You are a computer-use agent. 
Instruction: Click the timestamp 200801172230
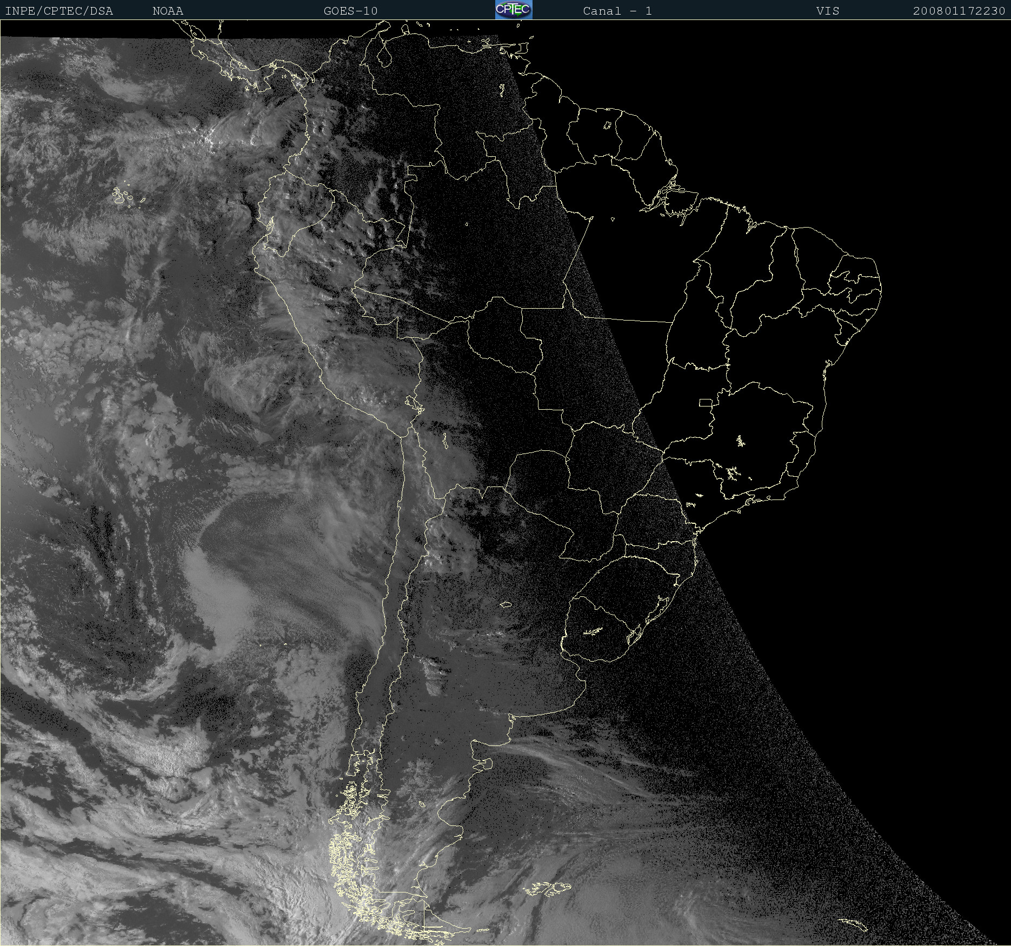tap(959, 11)
